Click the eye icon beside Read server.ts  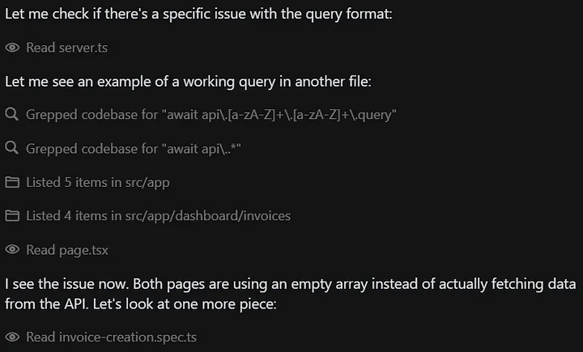pyautogui.click(x=12, y=48)
